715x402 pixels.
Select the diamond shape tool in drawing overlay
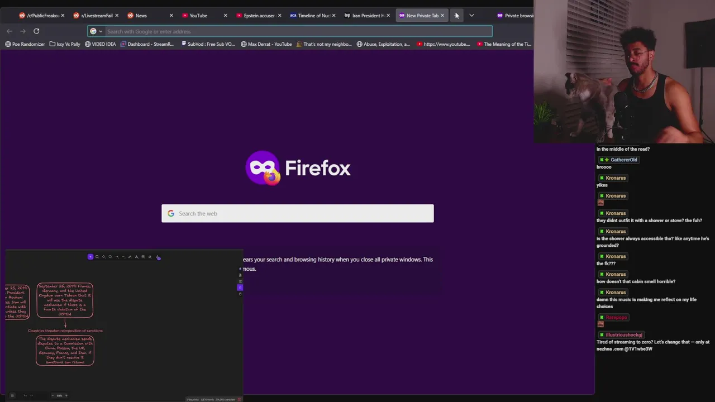(103, 257)
